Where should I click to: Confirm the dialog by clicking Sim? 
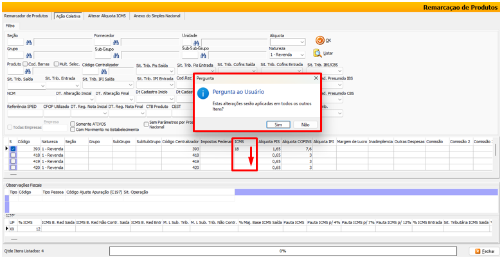278,124
